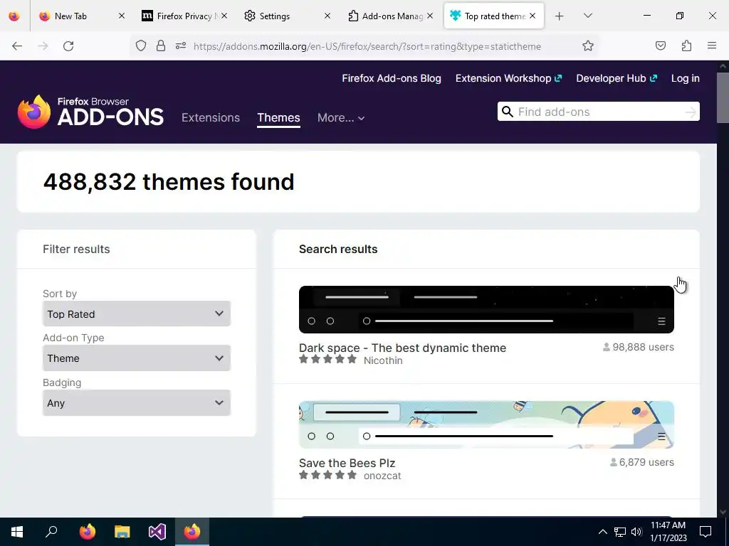Bookmark this page with the star icon

coord(587,46)
